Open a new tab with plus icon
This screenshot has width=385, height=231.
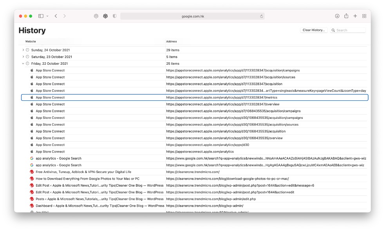tap(355, 16)
